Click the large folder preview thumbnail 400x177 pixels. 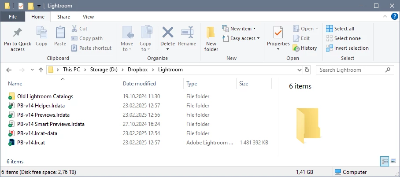(308, 126)
